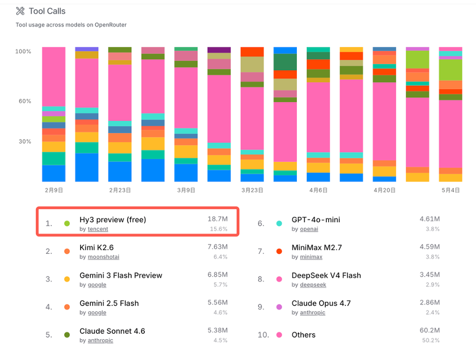Click the Tool Calls wrench icon

(x=20, y=11)
